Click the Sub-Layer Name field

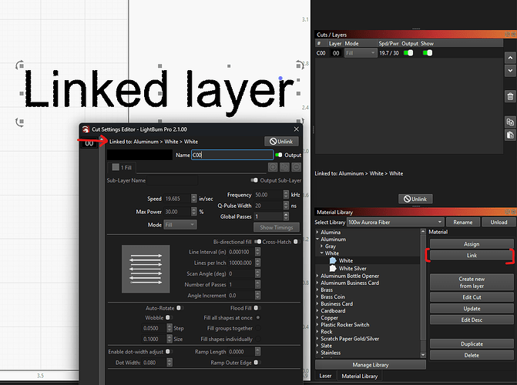(173, 180)
